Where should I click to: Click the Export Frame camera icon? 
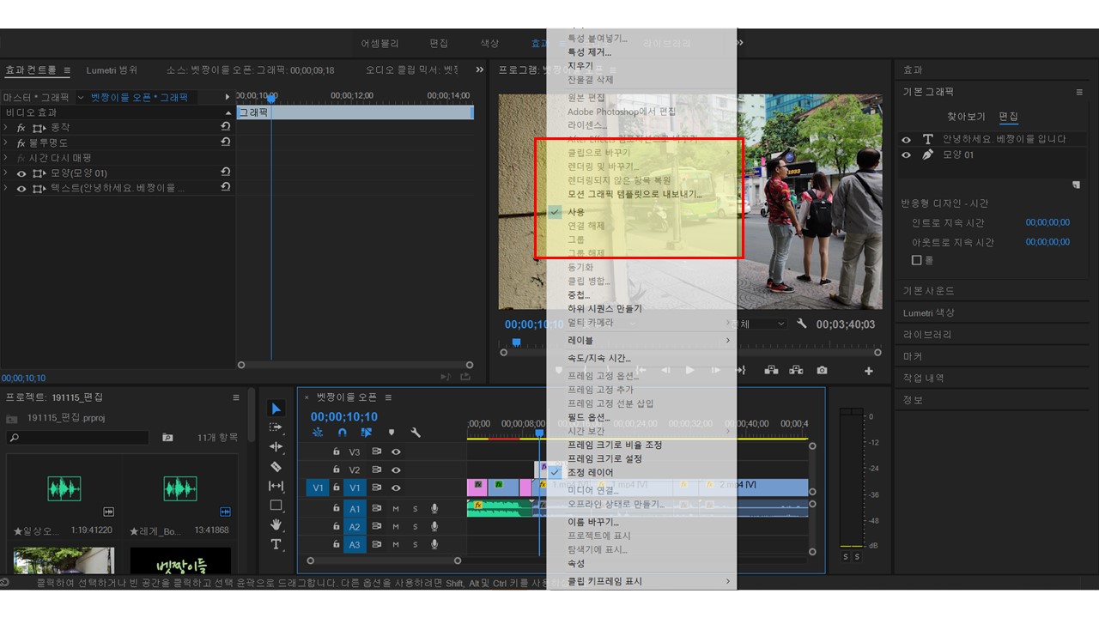point(823,370)
